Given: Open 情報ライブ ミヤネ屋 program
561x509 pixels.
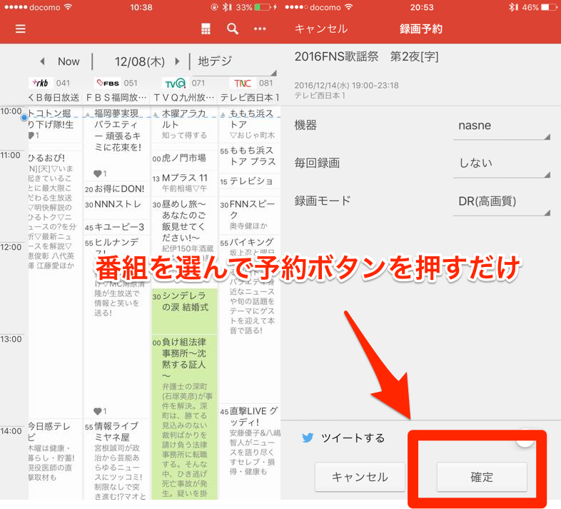Looking at the screenshot, I should (x=116, y=459).
